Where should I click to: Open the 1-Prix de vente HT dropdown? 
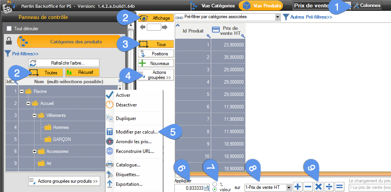pyautogui.click(x=289, y=187)
